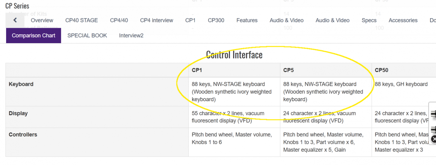Viewport: 436px width, 165px height.
Task: Open the CP300 tab
Action: [x=216, y=20]
